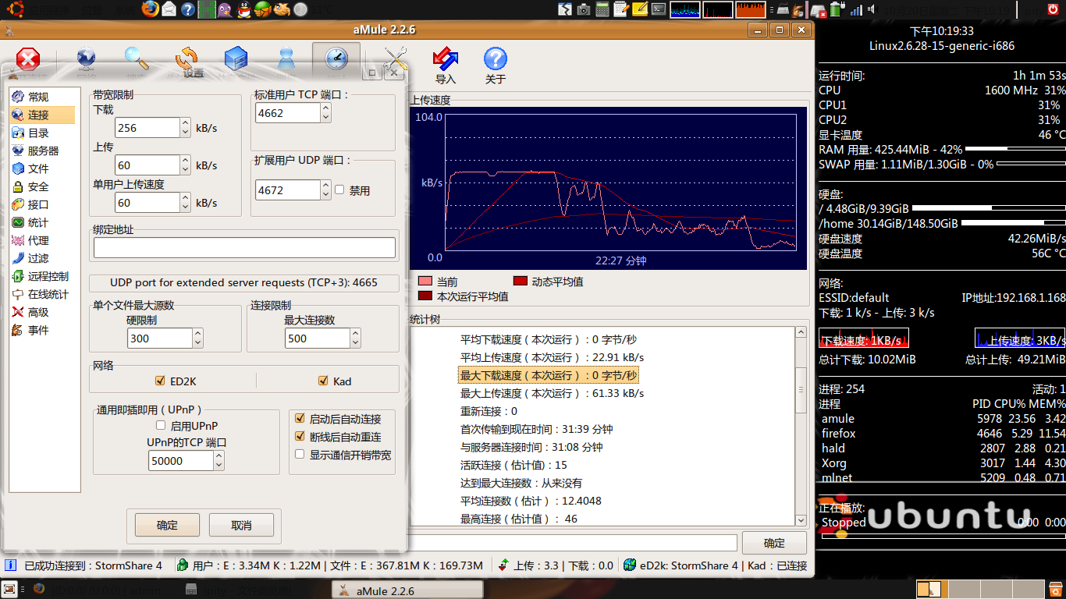
Task: Increase the 单用户上传速度 spinner value
Action: coord(186,197)
